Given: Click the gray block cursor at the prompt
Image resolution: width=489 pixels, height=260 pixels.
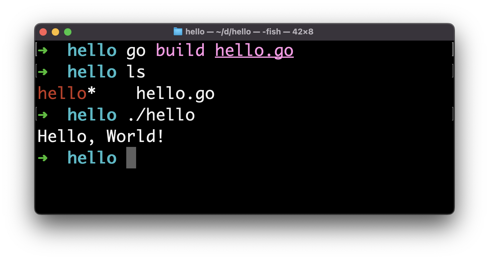Looking at the screenshot, I should click(131, 158).
